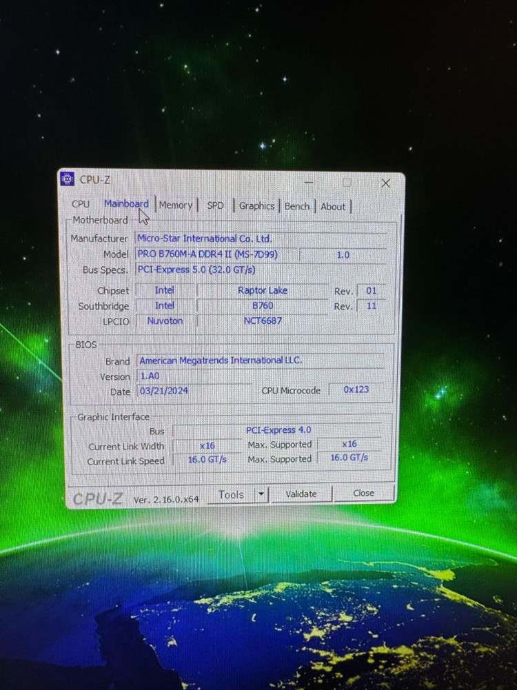The image size is (517, 690).
Task: Switch to the CPU tab
Action: [x=81, y=204]
